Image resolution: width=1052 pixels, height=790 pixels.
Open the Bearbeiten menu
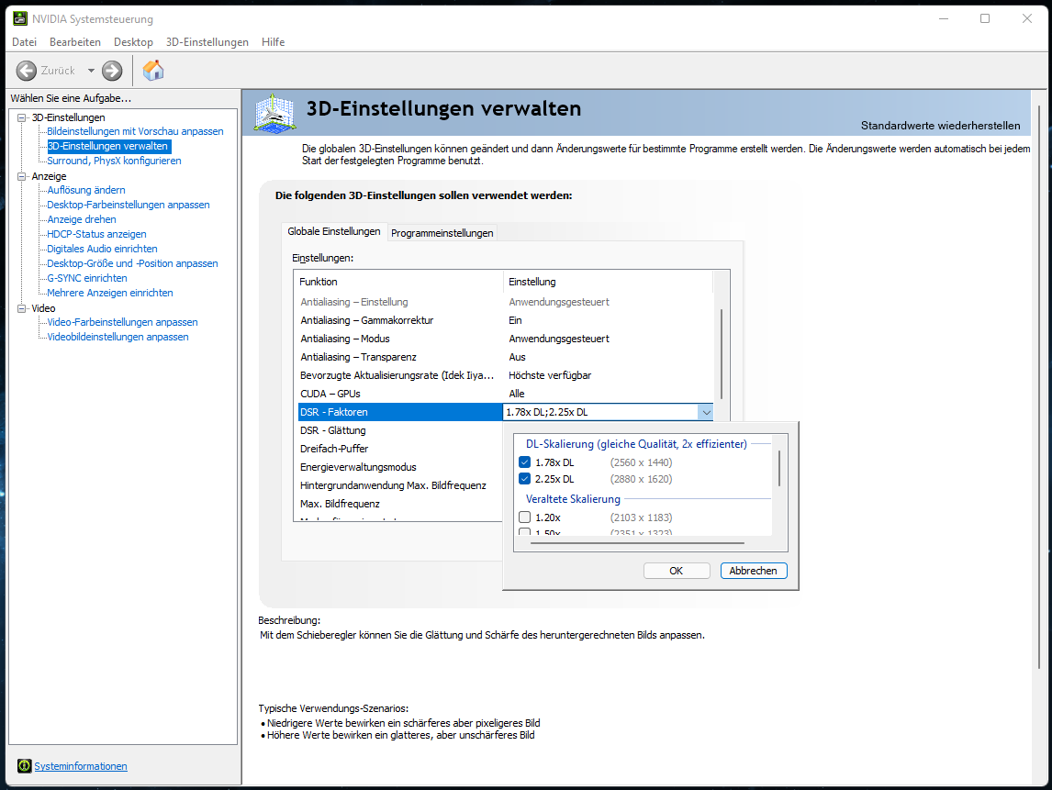click(x=75, y=41)
